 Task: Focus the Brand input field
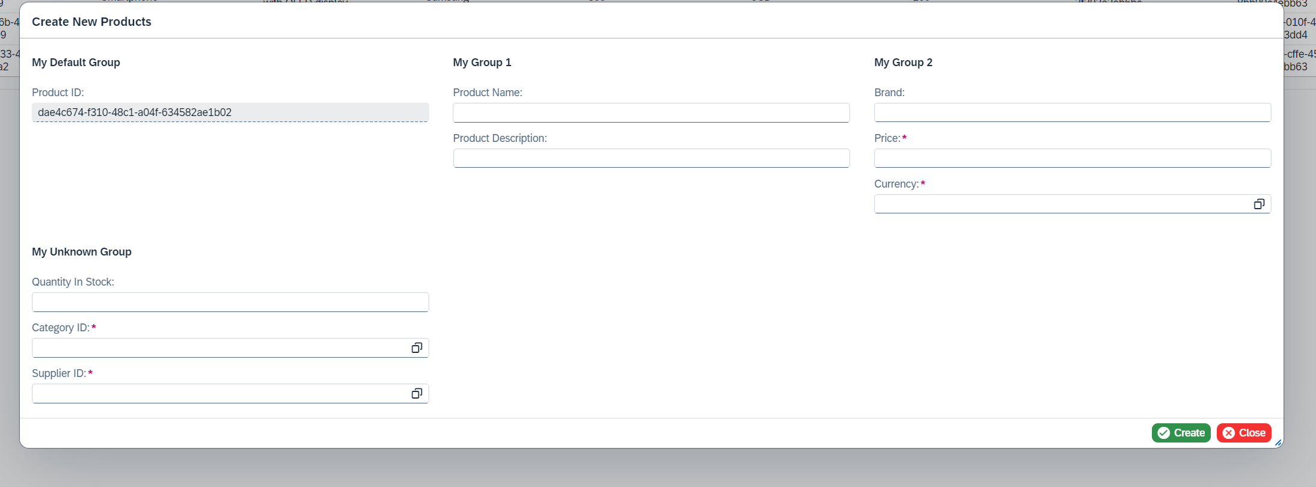(1073, 112)
